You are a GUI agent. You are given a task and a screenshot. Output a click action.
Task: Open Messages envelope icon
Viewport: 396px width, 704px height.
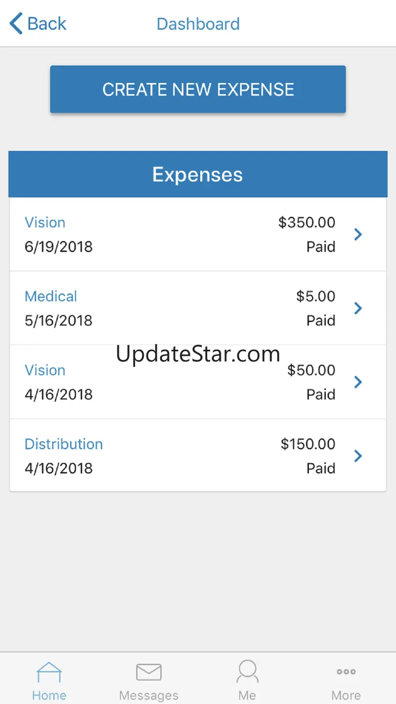pos(149,673)
